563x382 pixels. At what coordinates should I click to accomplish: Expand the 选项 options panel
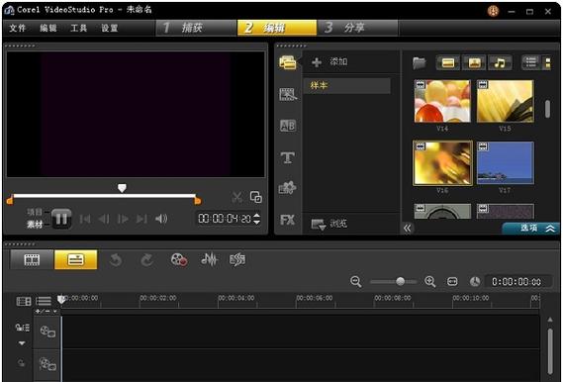[x=530, y=228]
